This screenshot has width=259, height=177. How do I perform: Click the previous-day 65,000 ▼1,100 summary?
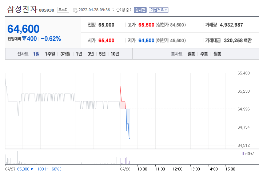[x=39, y=169]
